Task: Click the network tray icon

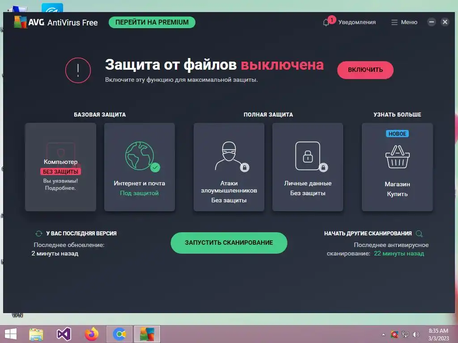Action: (405, 335)
